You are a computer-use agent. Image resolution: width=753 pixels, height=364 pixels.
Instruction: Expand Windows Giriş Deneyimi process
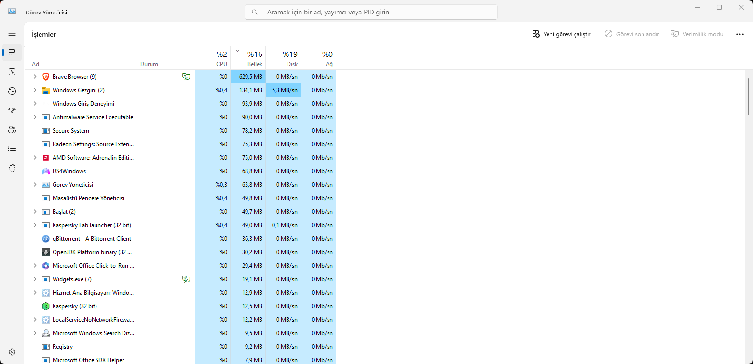coord(35,103)
